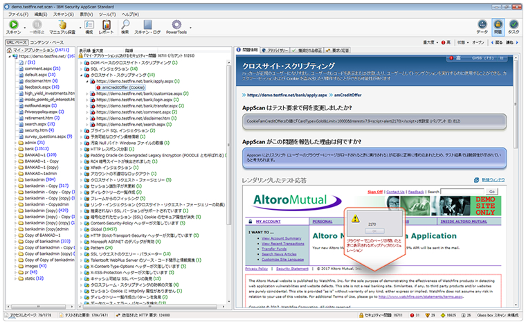Click the New Window (新規ウィンドウ) link
The width and height of the screenshot is (526, 322).
[493, 180]
